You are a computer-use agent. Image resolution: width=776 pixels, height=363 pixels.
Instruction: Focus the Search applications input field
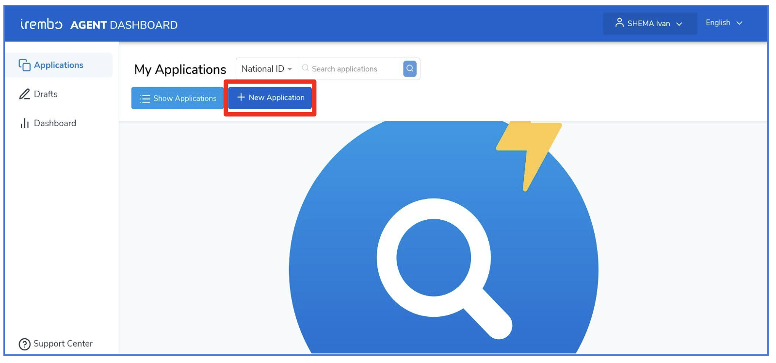[x=351, y=69]
